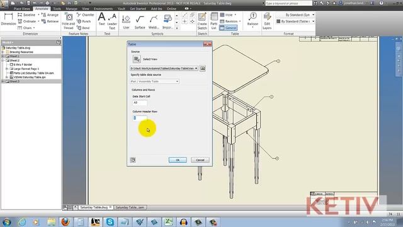The width and height of the screenshot is (403, 227).
Task: Select the Chamfer note tool
Action: [86, 15]
